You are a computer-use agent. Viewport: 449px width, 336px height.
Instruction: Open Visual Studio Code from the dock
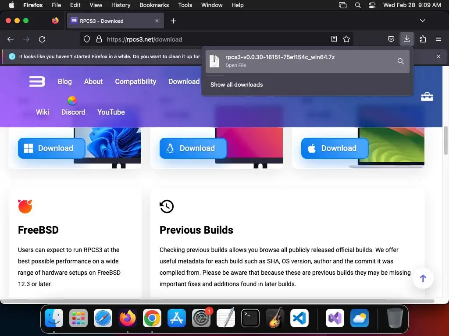pyautogui.click(x=299, y=318)
